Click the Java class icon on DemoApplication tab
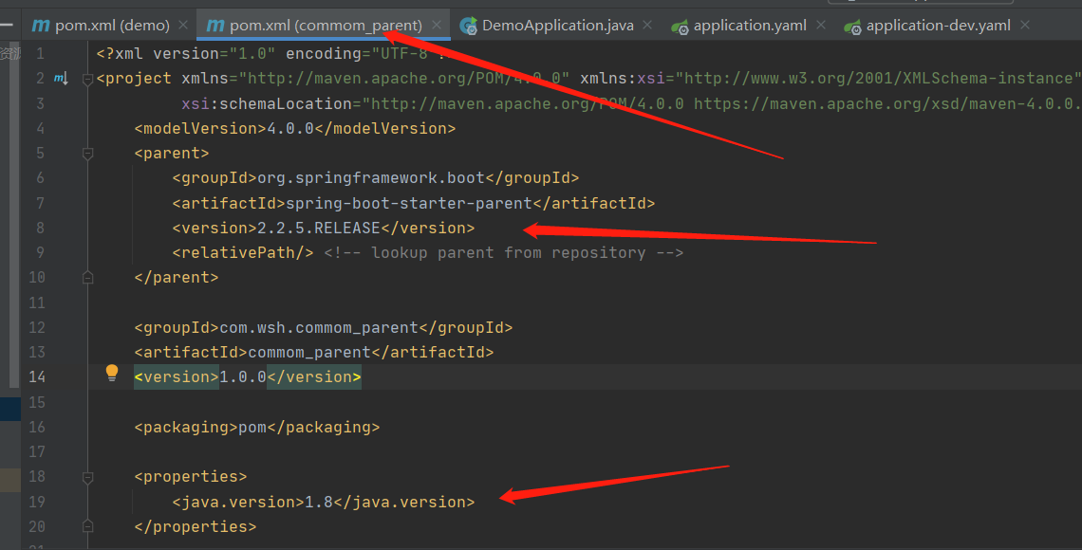The width and height of the screenshot is (1082, 550). coord(469,27)
